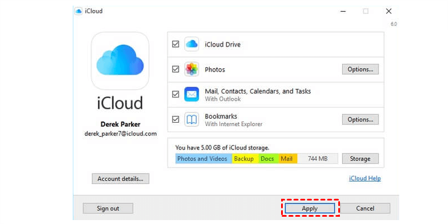This screenshot has width=448, height=224.
Task: Click the Photos flower icon
Action: [x=192, y=69]
